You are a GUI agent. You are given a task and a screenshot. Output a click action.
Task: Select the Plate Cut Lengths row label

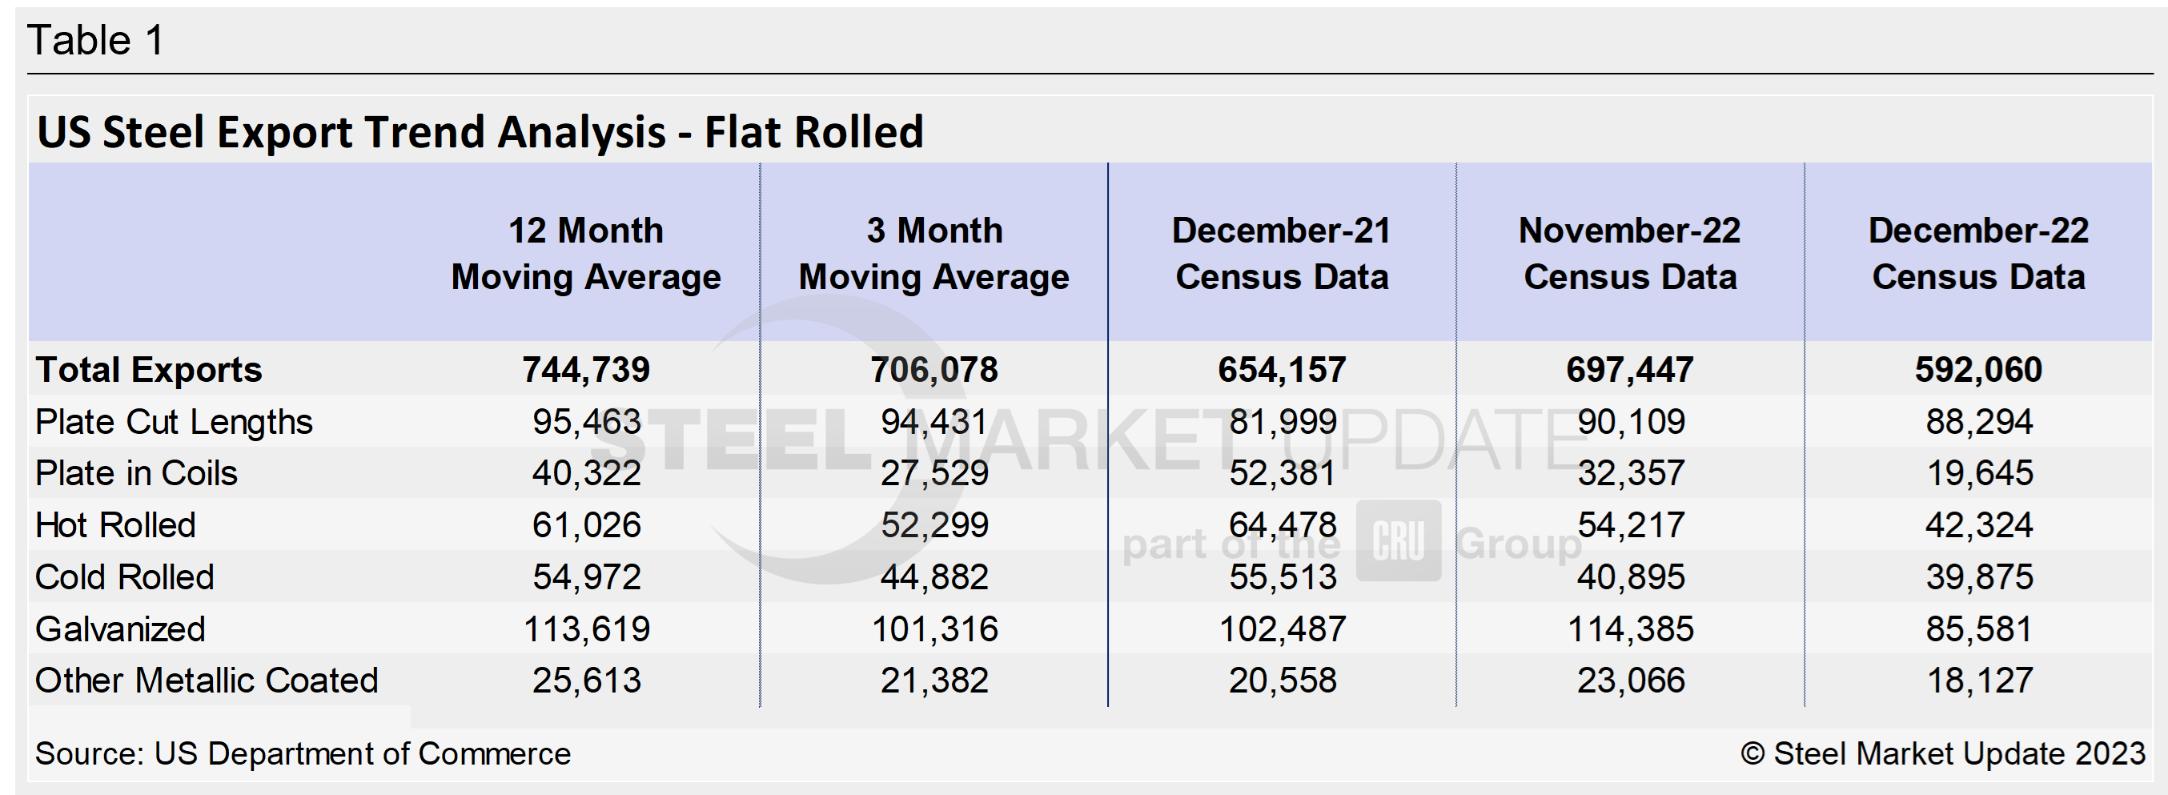coord(174,422)
